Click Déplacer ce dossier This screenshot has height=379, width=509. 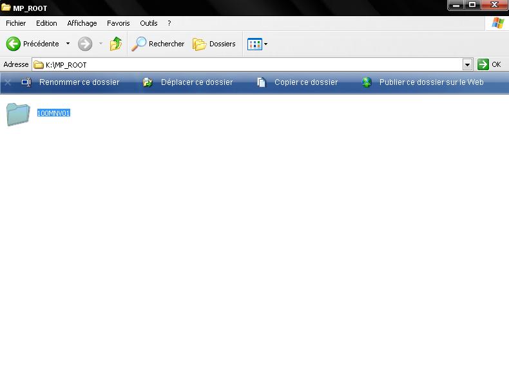pyautogui.click(x=197, y=82)
